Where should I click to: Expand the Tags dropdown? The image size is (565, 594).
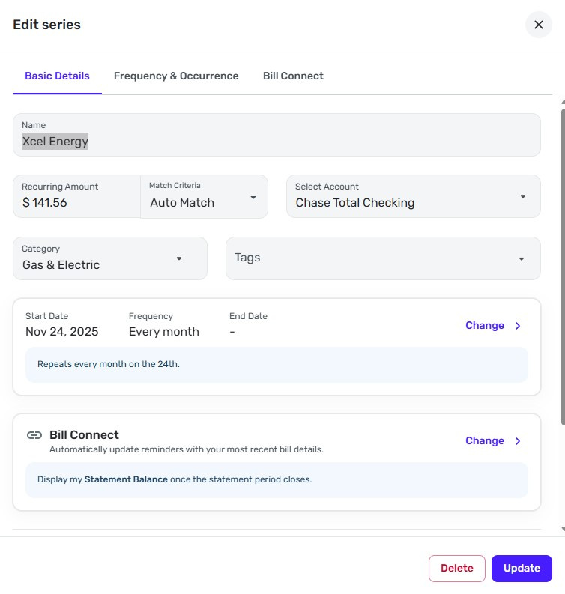click(x=383, y=258)
